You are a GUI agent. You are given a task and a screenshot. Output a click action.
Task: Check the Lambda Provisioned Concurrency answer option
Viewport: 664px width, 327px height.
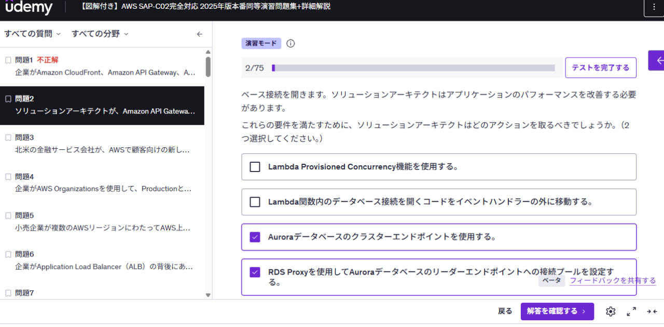click(255, 167)
